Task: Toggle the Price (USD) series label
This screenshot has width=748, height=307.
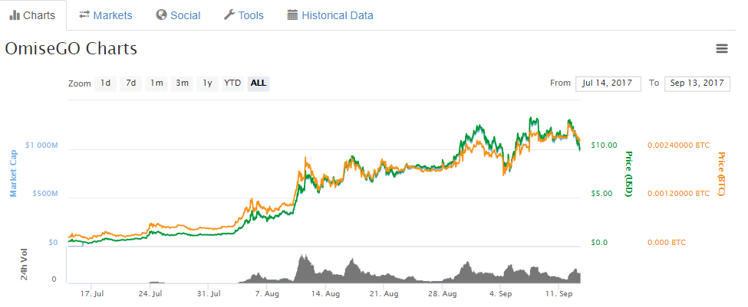Action: pos(628,175)
